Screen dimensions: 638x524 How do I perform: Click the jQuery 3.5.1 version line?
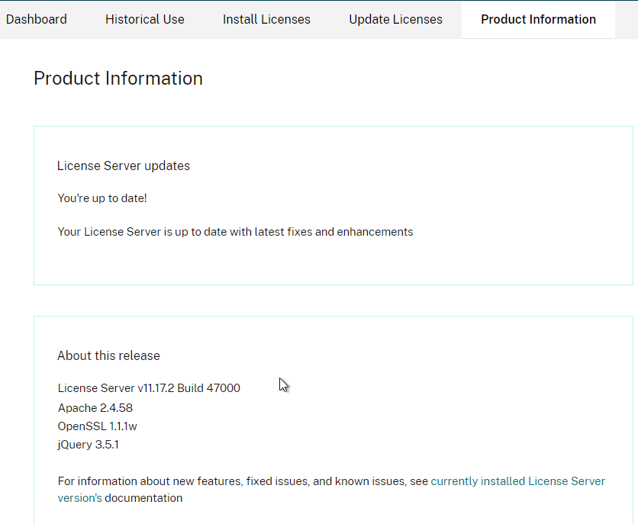click(88, 445)
